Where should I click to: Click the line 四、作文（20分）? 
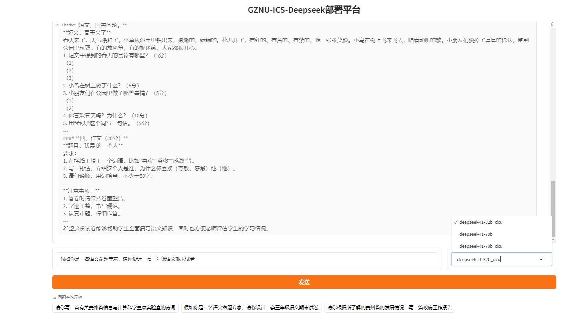pyautogui.click(x=96, y=138)
